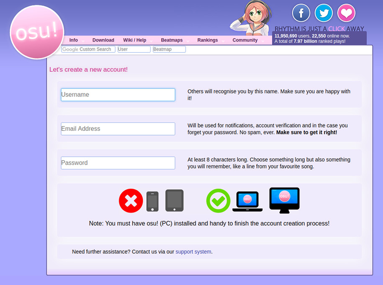The image size is (383, 285).
Task: Open the Rankings menu
Action: 207,40
